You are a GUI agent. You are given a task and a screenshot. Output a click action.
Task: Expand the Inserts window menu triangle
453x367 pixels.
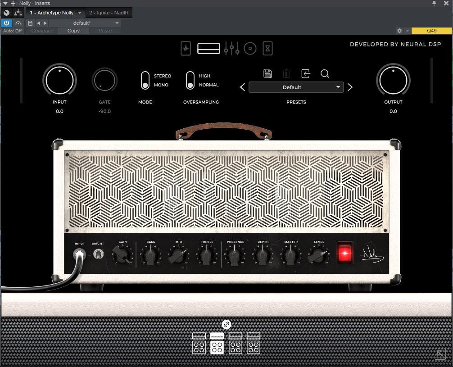tap(5, 4)
